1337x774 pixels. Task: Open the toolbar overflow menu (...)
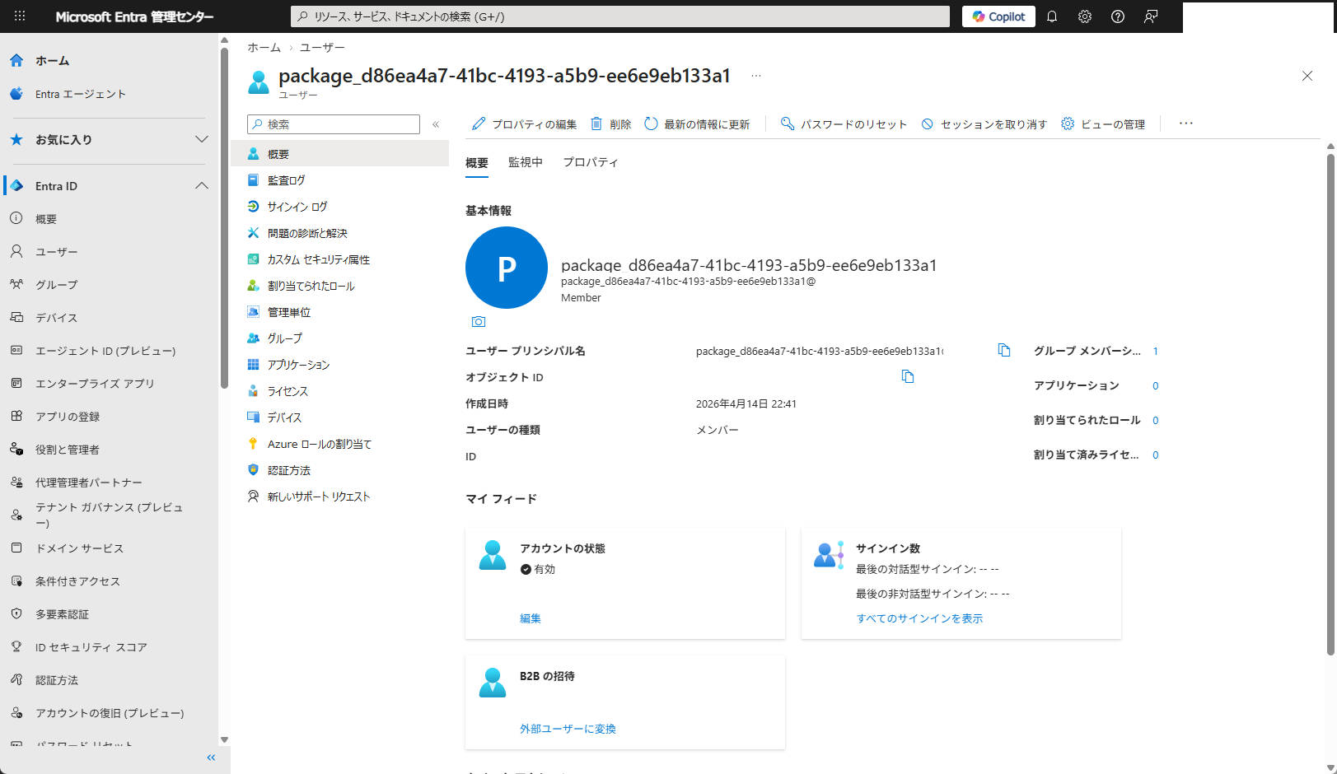tap(1185, 124)
